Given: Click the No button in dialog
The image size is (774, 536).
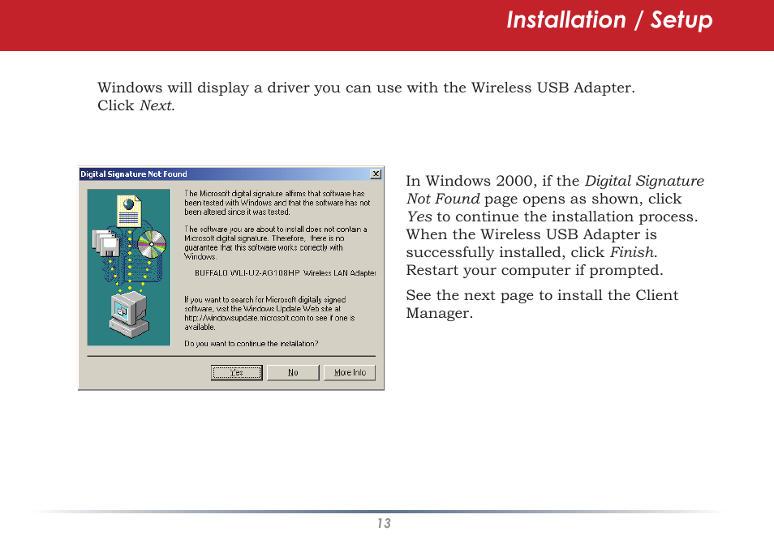Looking at the screenshot, I should coord(293,373).
